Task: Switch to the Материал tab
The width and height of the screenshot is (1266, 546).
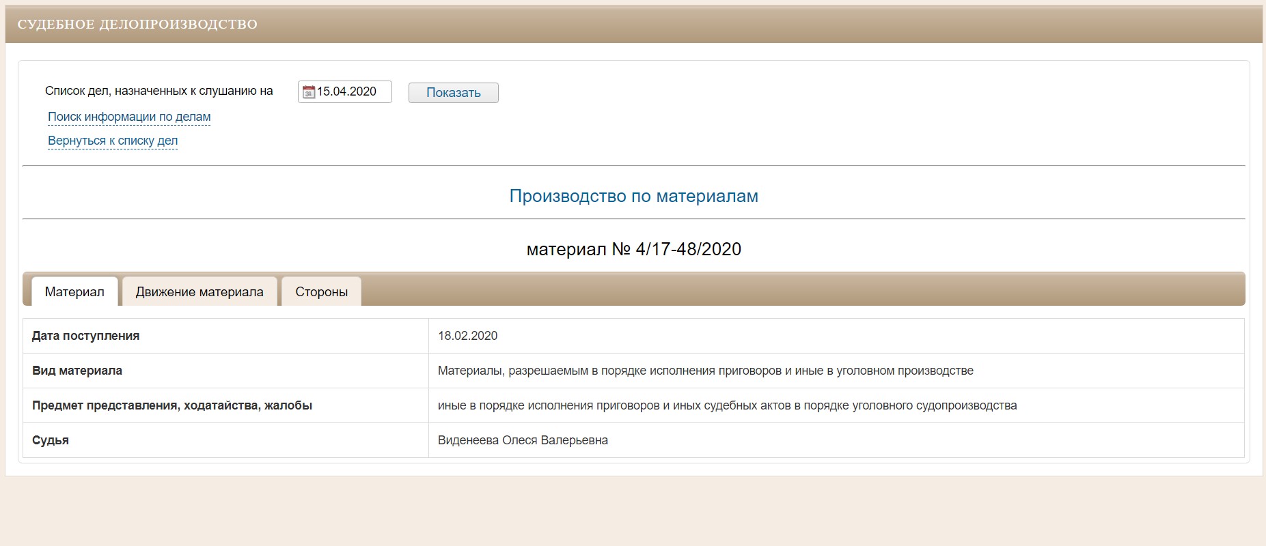Action: tap(74, 292)
